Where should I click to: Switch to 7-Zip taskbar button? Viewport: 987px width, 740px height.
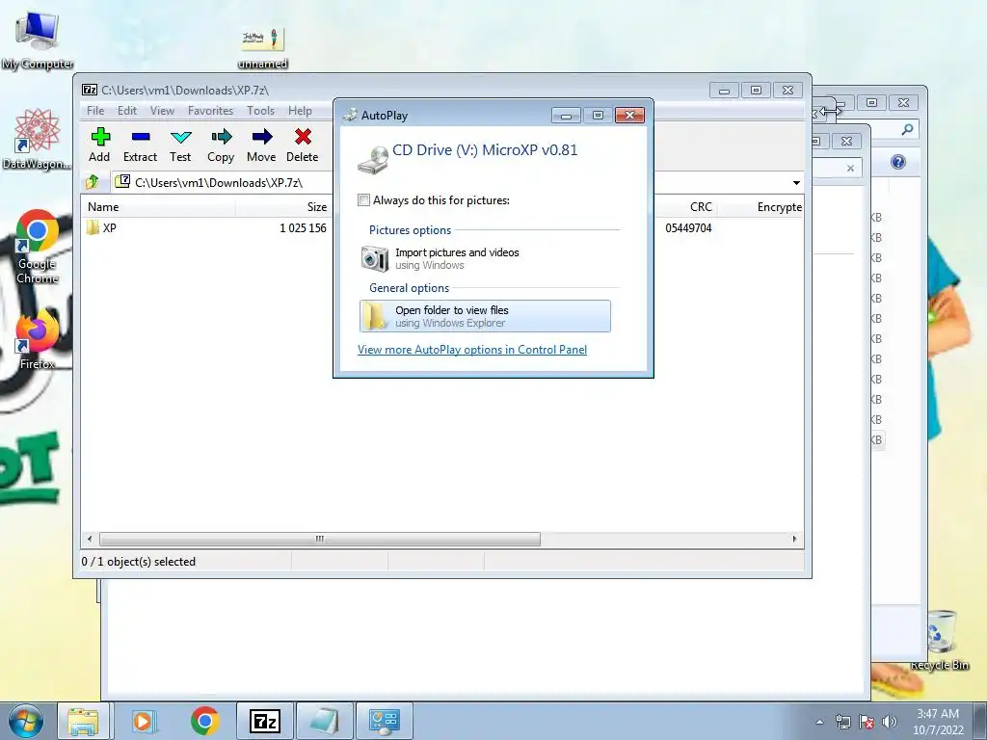pos(264,721)
